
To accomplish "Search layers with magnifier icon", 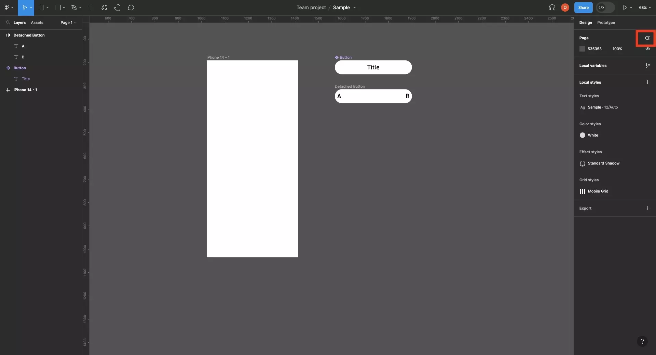I will point(8,23).
